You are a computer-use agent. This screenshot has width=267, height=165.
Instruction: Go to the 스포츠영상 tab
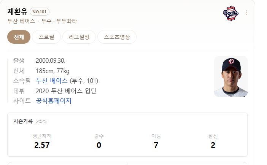click(x=117, y=37)
